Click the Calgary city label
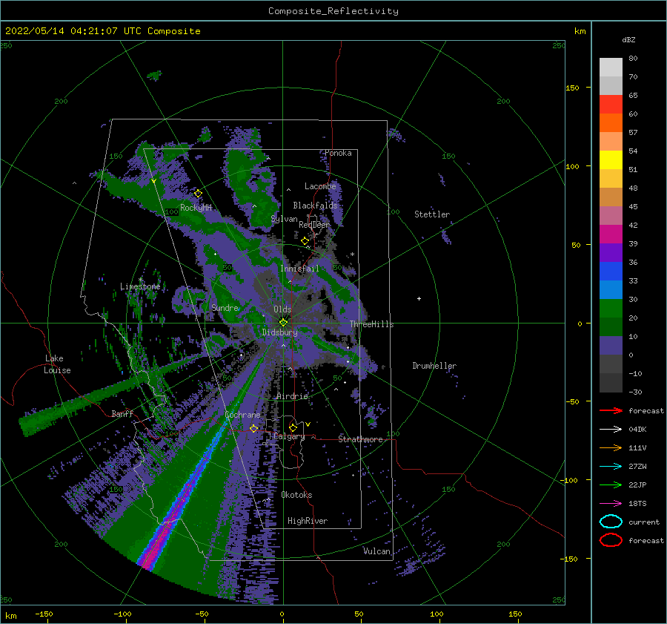The image size is (667, 624). pos(289,436)
